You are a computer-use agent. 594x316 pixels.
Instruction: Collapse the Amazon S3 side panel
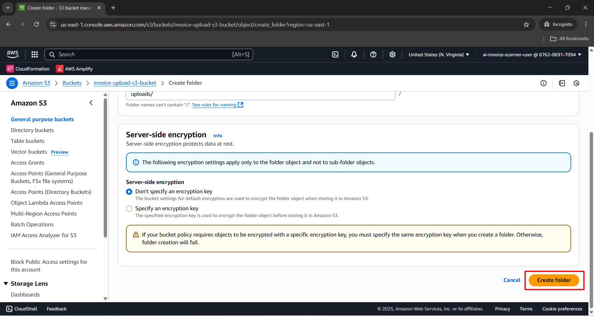point(91,103)
